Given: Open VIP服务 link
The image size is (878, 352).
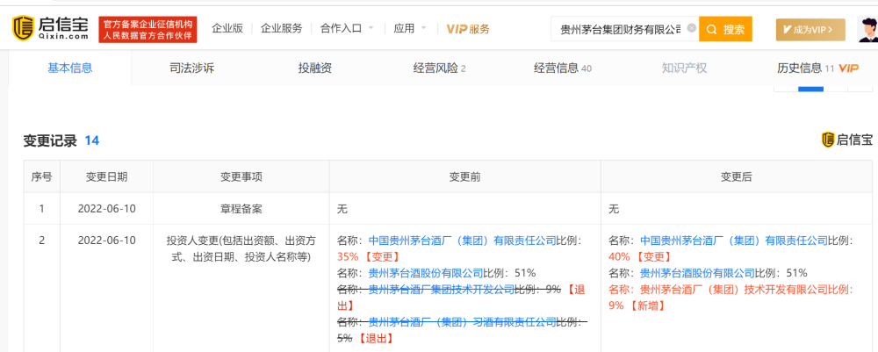Looking at the screenshot, I should pos(468,29).
